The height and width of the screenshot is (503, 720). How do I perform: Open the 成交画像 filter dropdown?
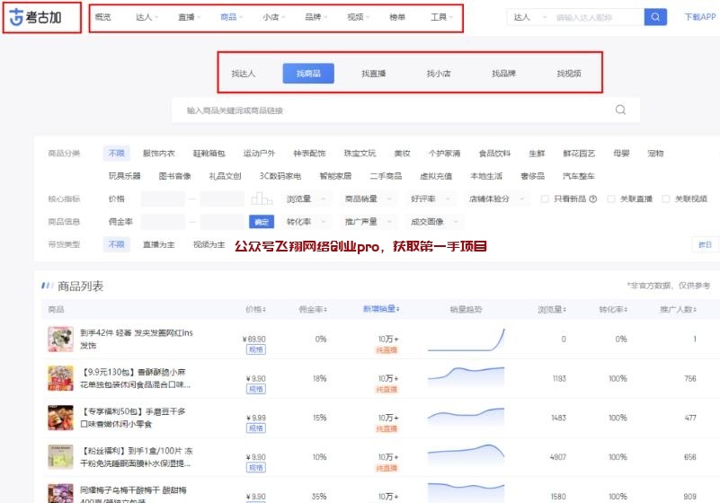(x=434, y=222)
